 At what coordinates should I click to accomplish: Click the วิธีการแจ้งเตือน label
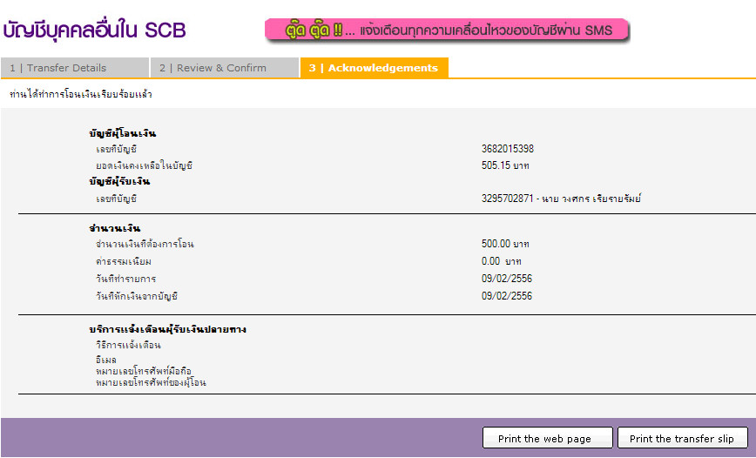[128, 345]
